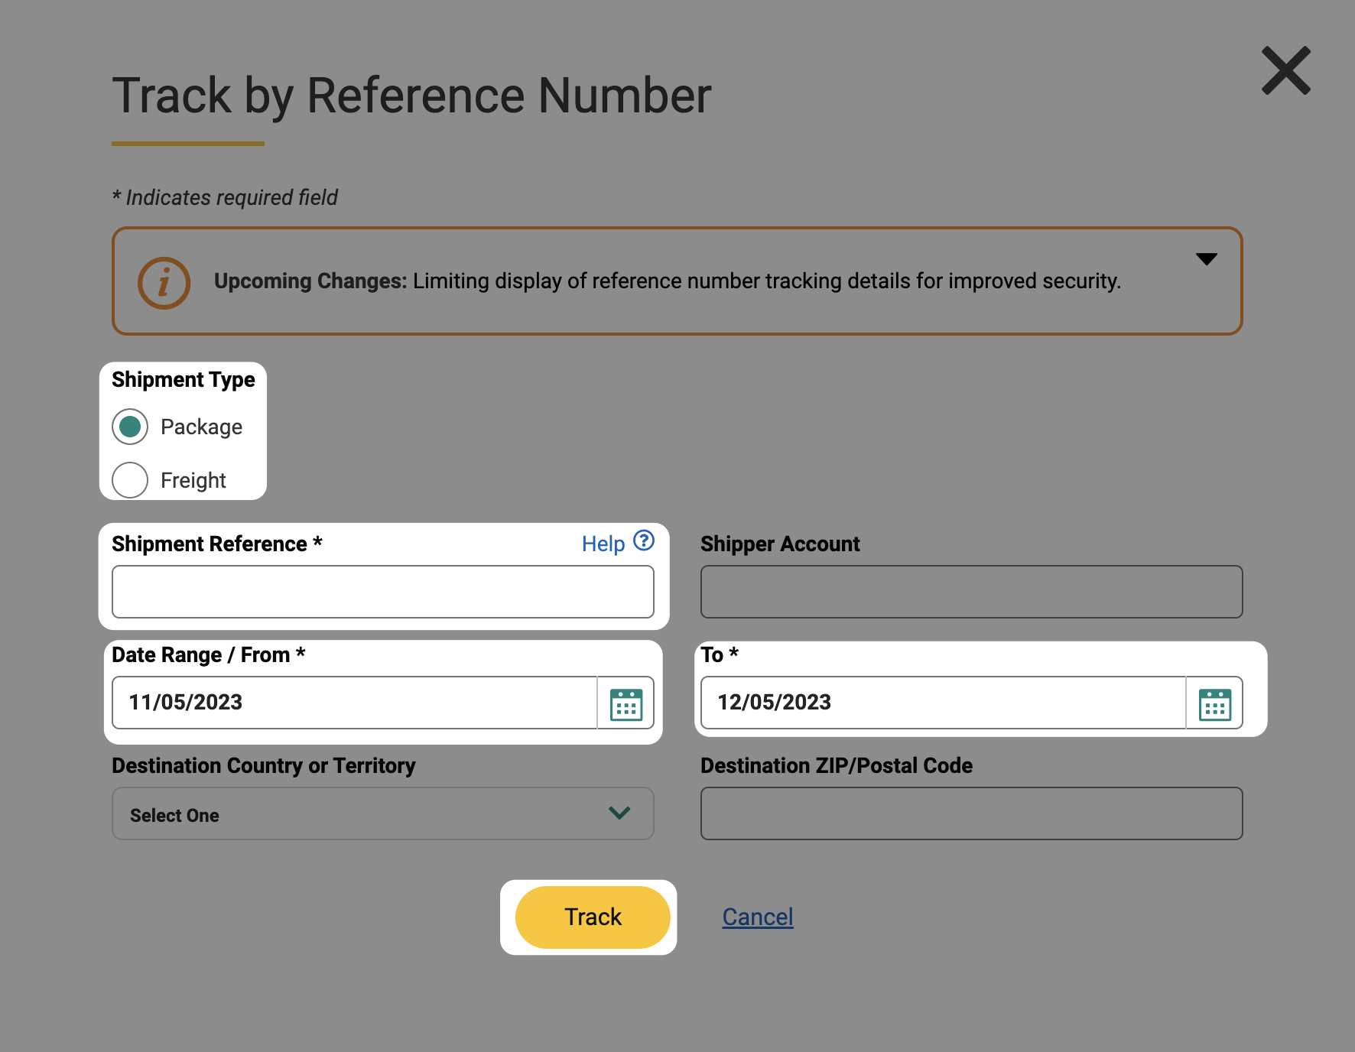Select the Package shipment type radio button
1355x1052 pixels.
(x=130, y=427)
